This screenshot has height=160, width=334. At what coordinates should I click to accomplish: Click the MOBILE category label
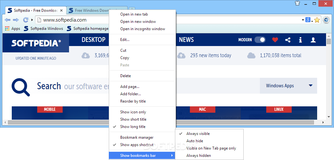point(50,110)
